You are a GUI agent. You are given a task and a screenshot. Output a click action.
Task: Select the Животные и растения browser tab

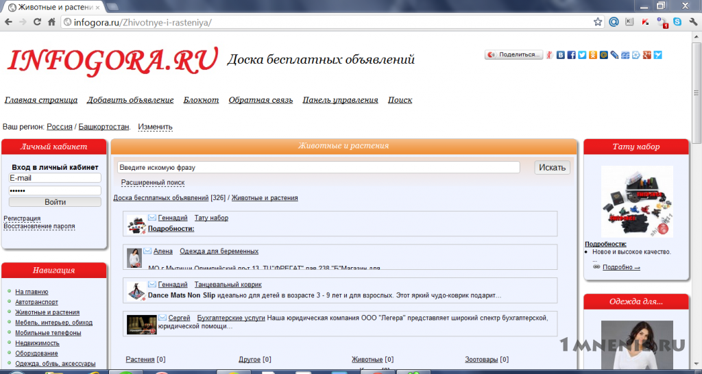click(53, 7)
